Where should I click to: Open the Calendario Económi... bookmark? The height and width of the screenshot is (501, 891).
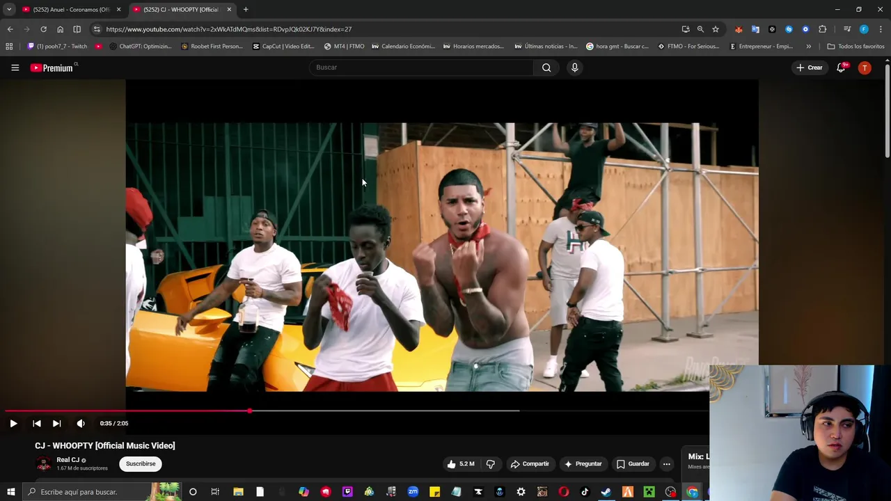(x=404, y=47)
